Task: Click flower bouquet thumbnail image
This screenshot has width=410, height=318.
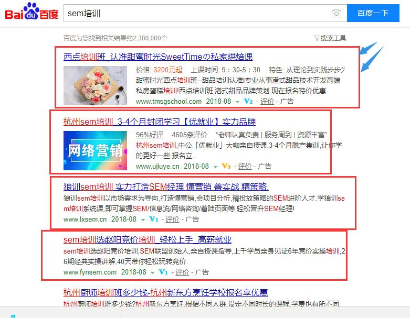Action: (95, 85)
